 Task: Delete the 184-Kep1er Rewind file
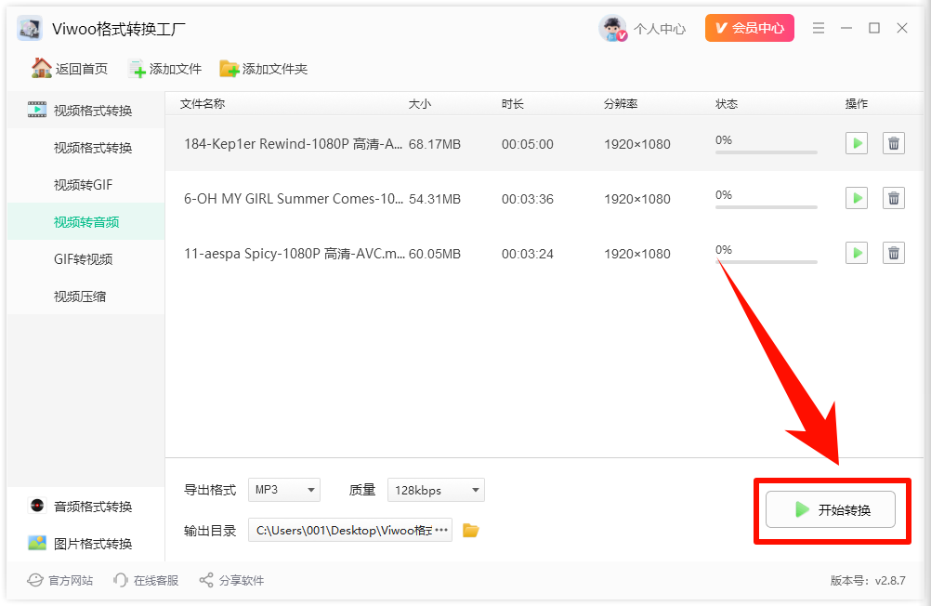click(893, 143)
